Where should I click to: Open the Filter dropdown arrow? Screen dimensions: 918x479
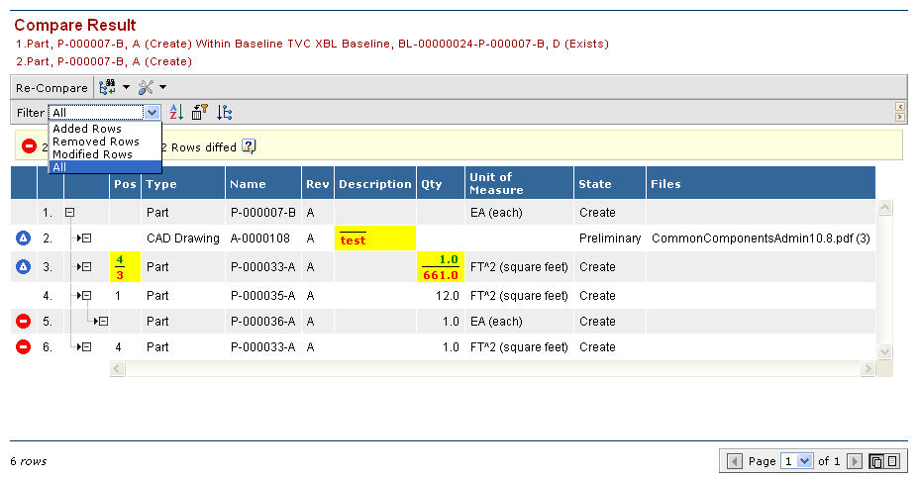click(152, 113)
